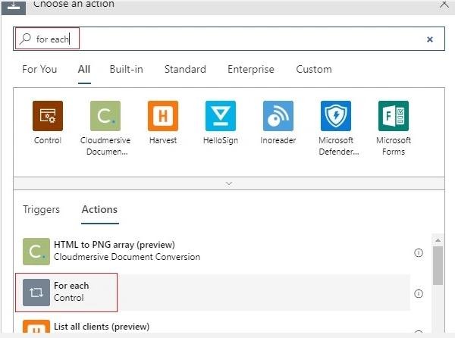
Task: Open the Enterprise connectors tab
Action: coord(251,69)
